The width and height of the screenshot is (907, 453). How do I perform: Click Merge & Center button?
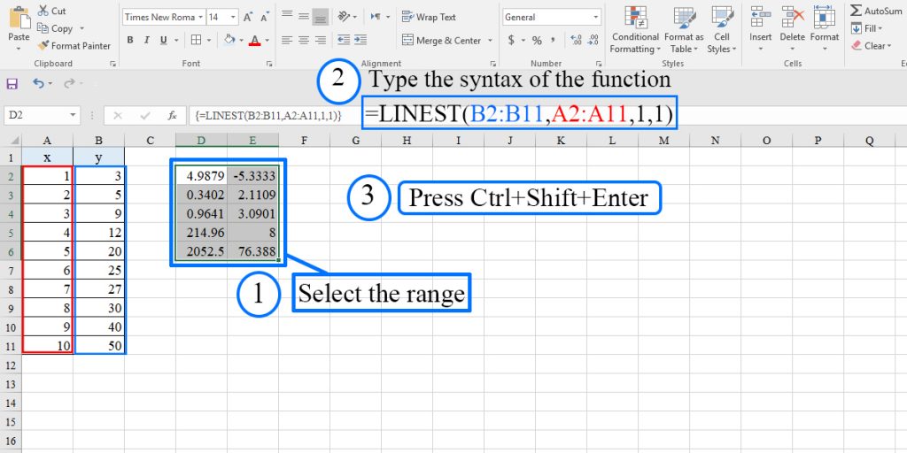click(441, 40)
